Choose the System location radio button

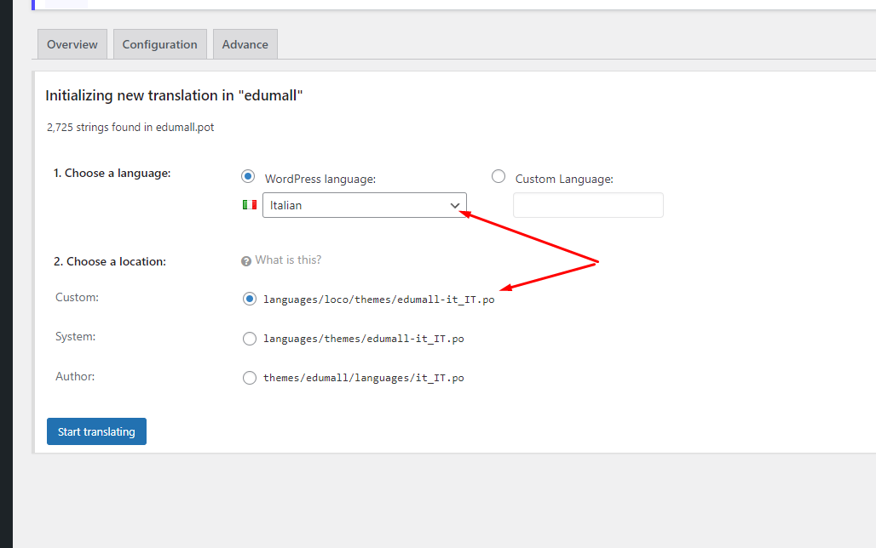coord(250,339)
